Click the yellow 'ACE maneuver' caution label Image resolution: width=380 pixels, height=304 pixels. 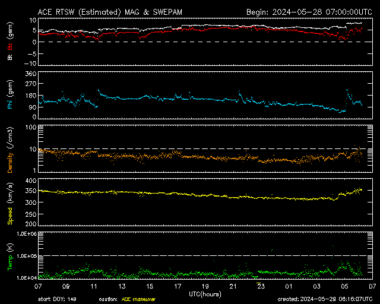[138, 299]
